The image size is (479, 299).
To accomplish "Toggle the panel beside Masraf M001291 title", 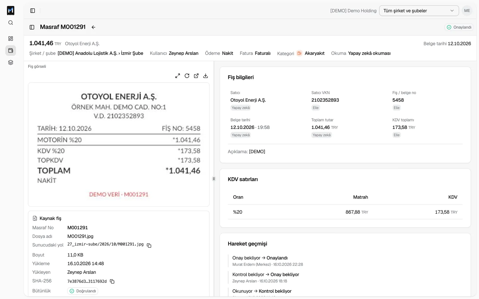I will (32, 27).
